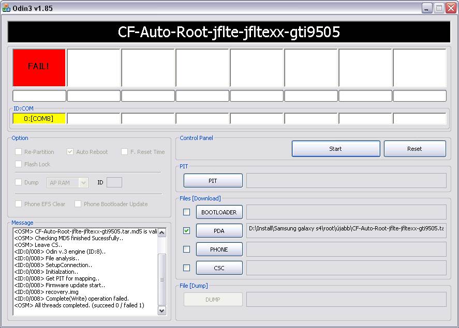Click the 'Odin v.3 engine (ID:8)..' log line
Image resolution: width=459 pixels, height=328 pixels.
pyautogui.click(x=60, y=252)
